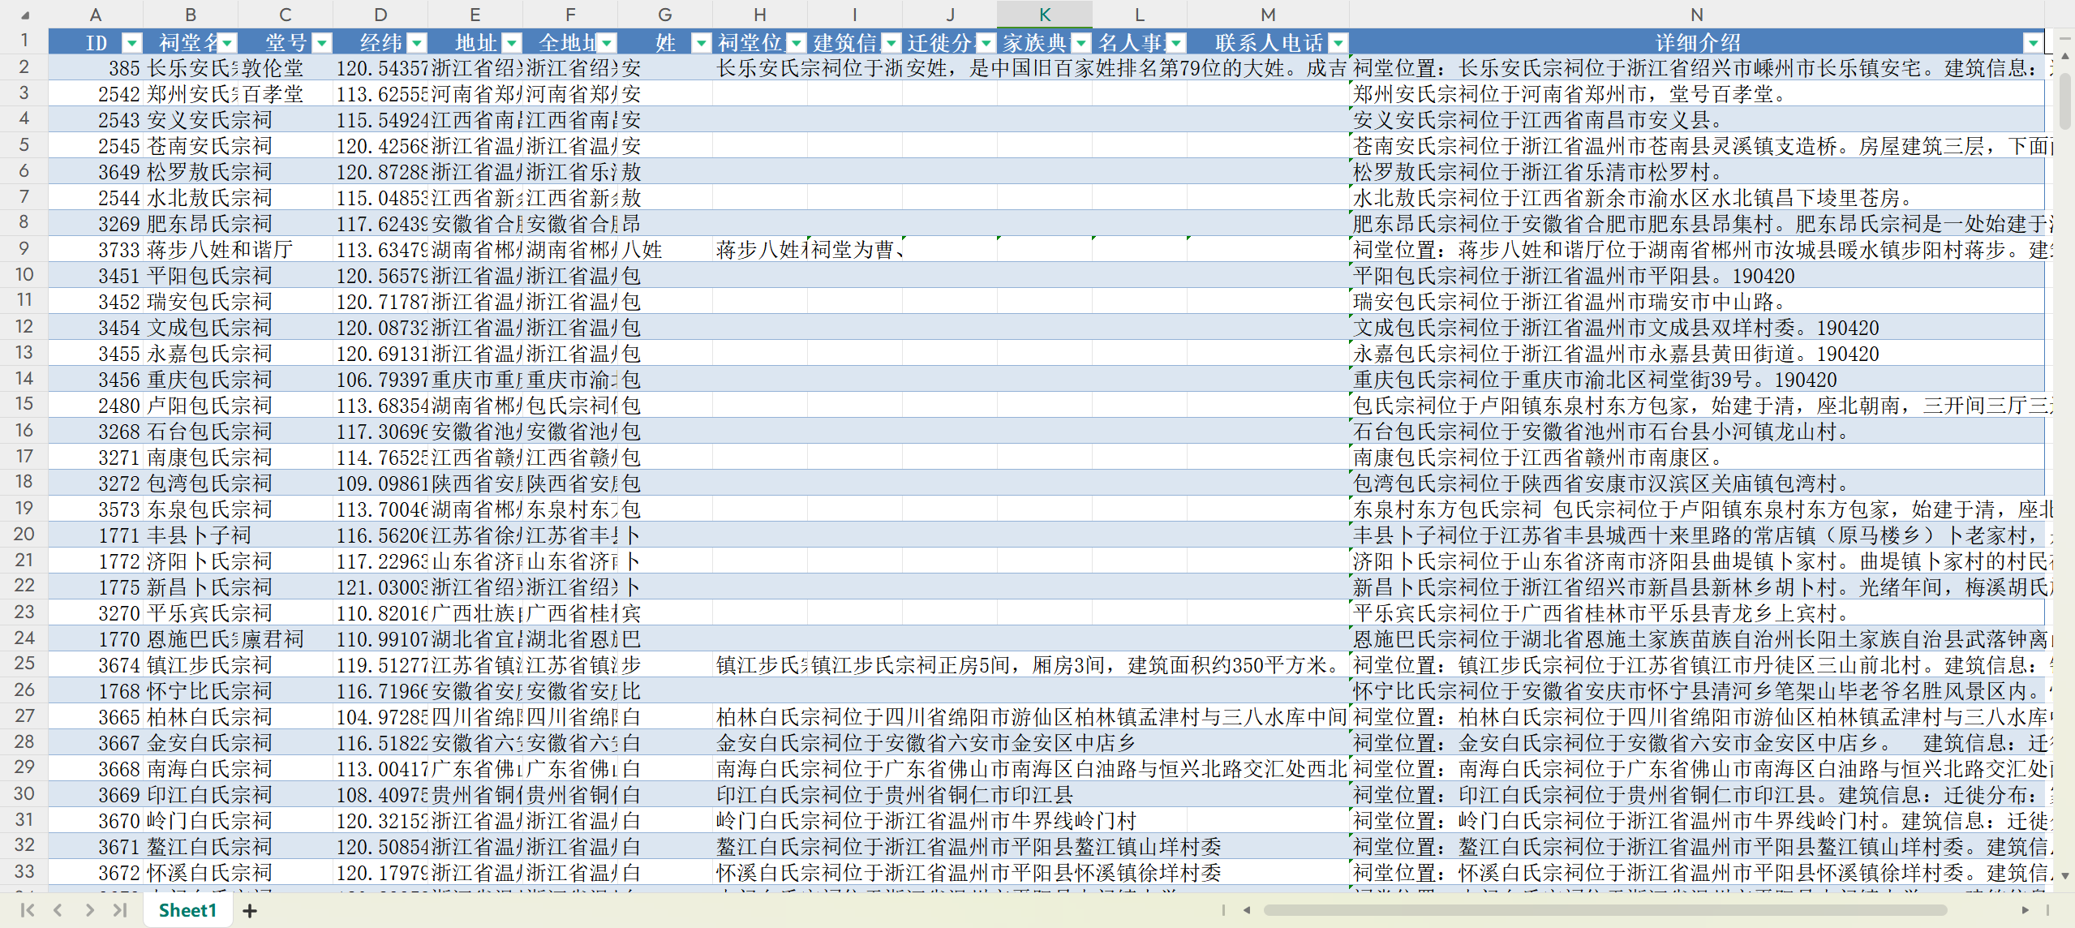This screenshot has height=928, width=2075.
Task: Go to the first sheet tab arrow
Action: (x=27, y=910)
